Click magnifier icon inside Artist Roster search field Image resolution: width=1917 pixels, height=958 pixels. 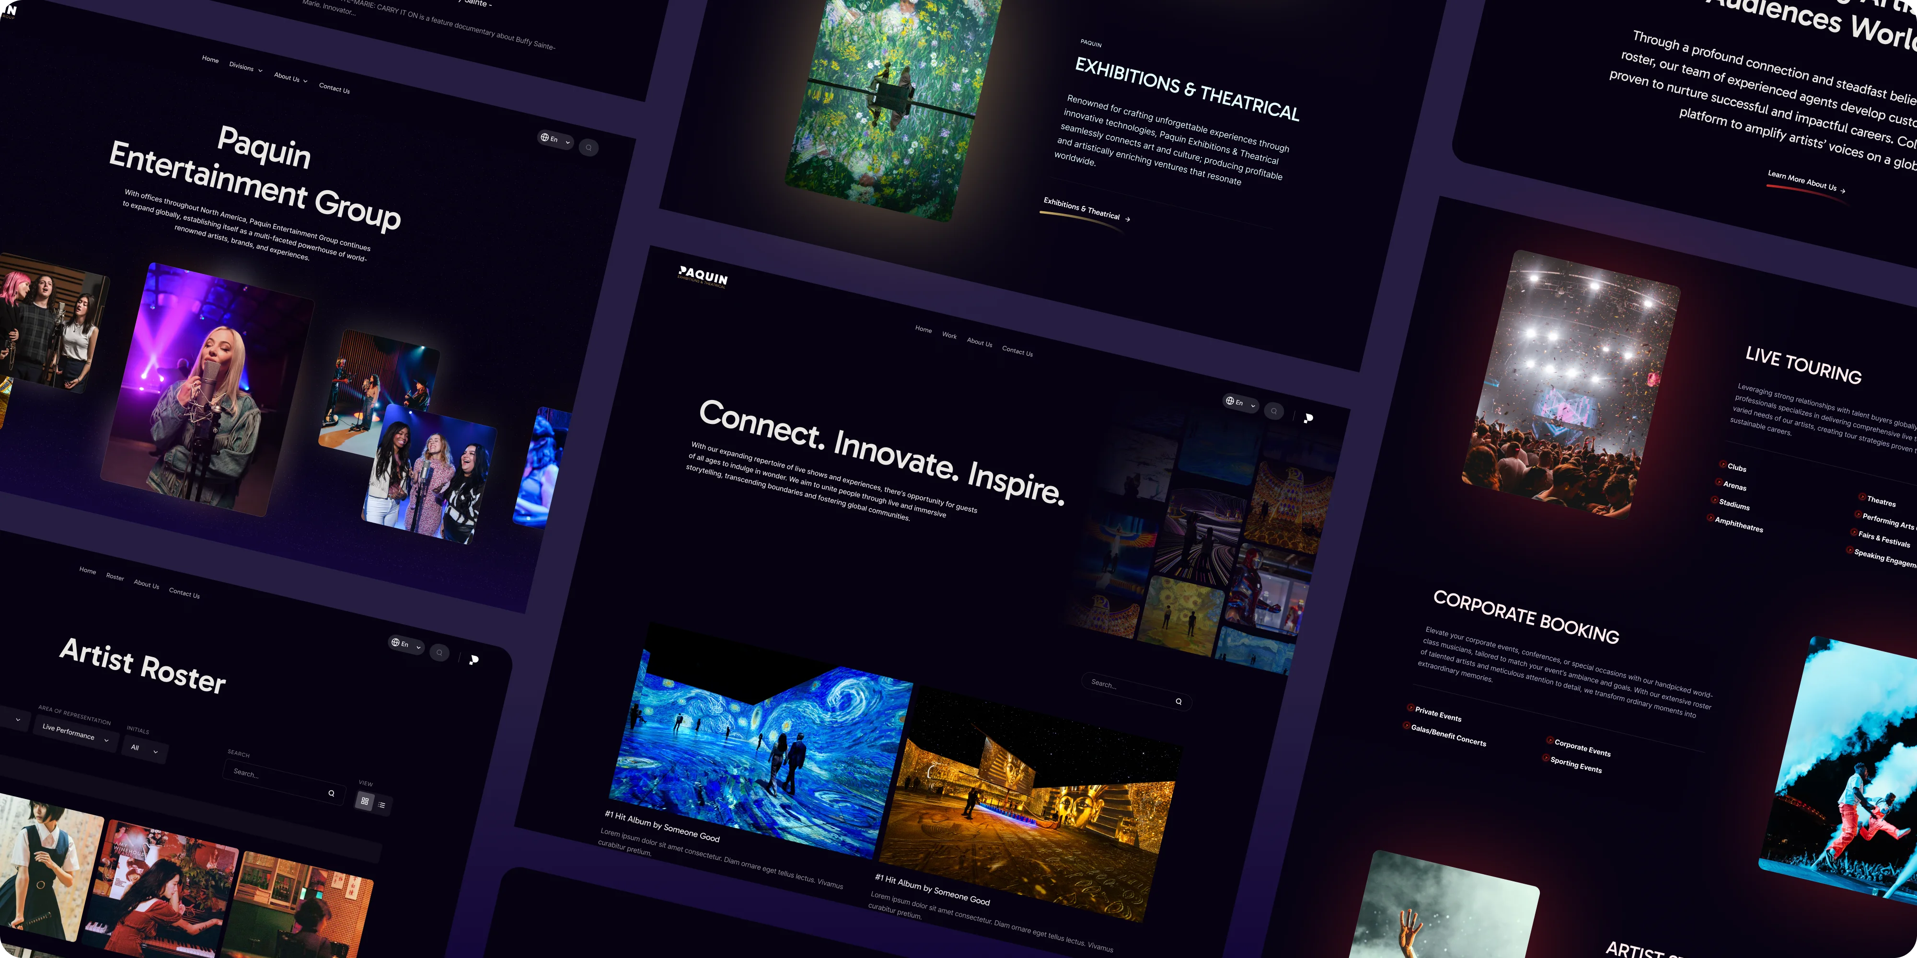click(x=331, y=793)
